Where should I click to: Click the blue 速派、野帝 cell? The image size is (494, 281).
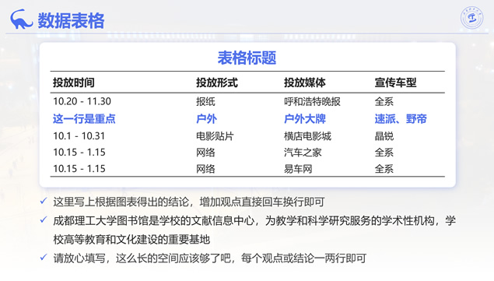401,119
